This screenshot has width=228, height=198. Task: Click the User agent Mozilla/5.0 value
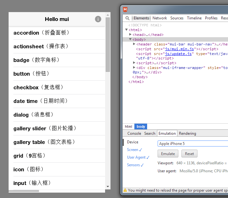click(203, 171)
